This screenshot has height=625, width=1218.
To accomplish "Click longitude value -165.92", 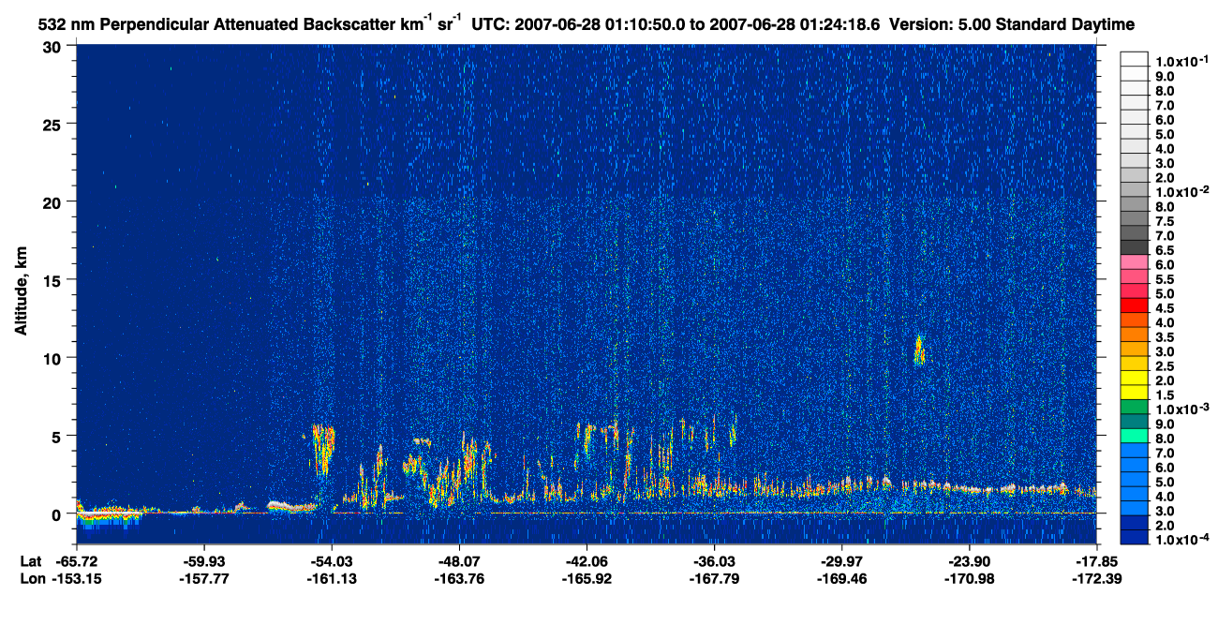I will tap(587, 578).
